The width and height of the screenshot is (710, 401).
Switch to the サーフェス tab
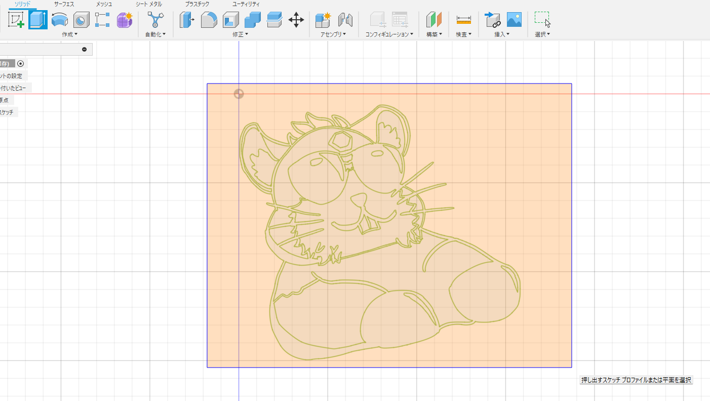pos(64,4)
